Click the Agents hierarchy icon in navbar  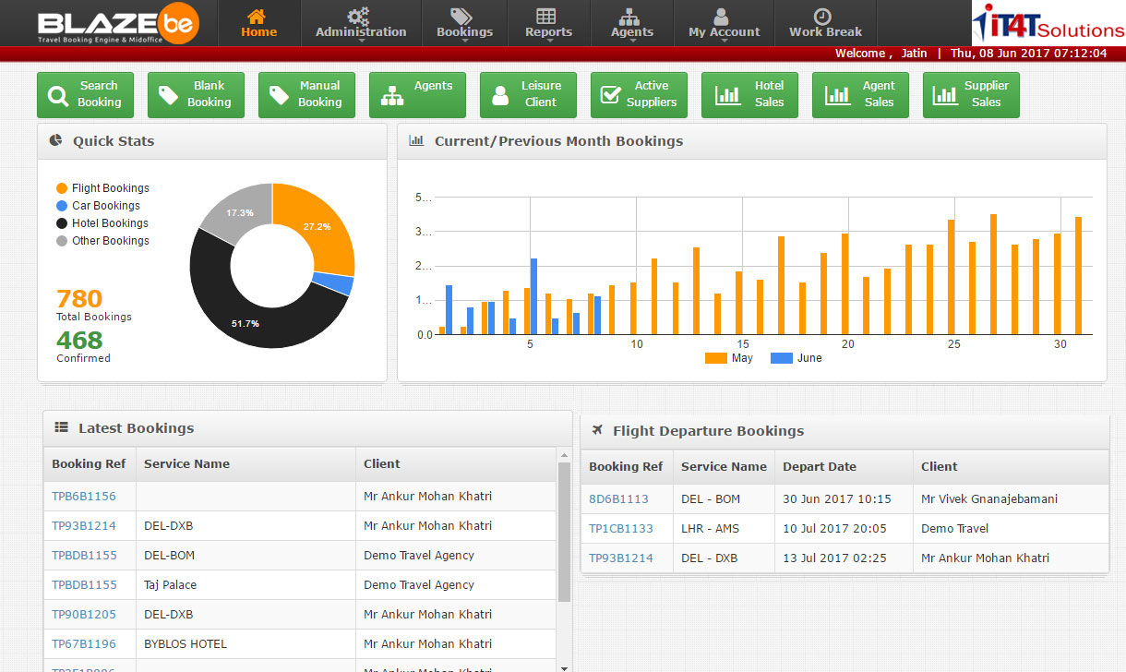pos(630,17)
